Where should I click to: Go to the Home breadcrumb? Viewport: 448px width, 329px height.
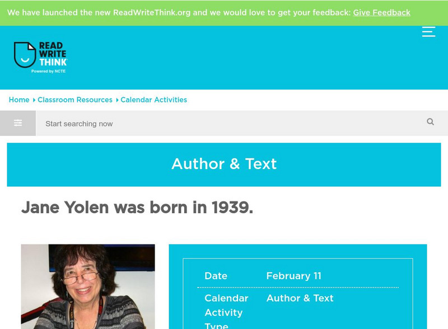[19, 100]
